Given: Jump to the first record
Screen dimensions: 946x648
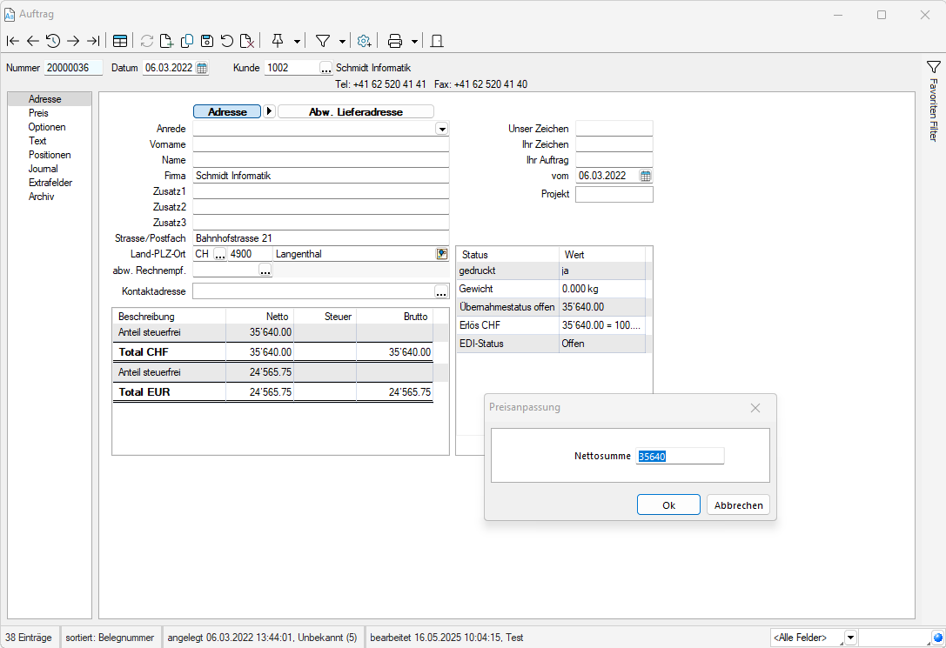Looking at the screenshot, I should coord(13,41).
